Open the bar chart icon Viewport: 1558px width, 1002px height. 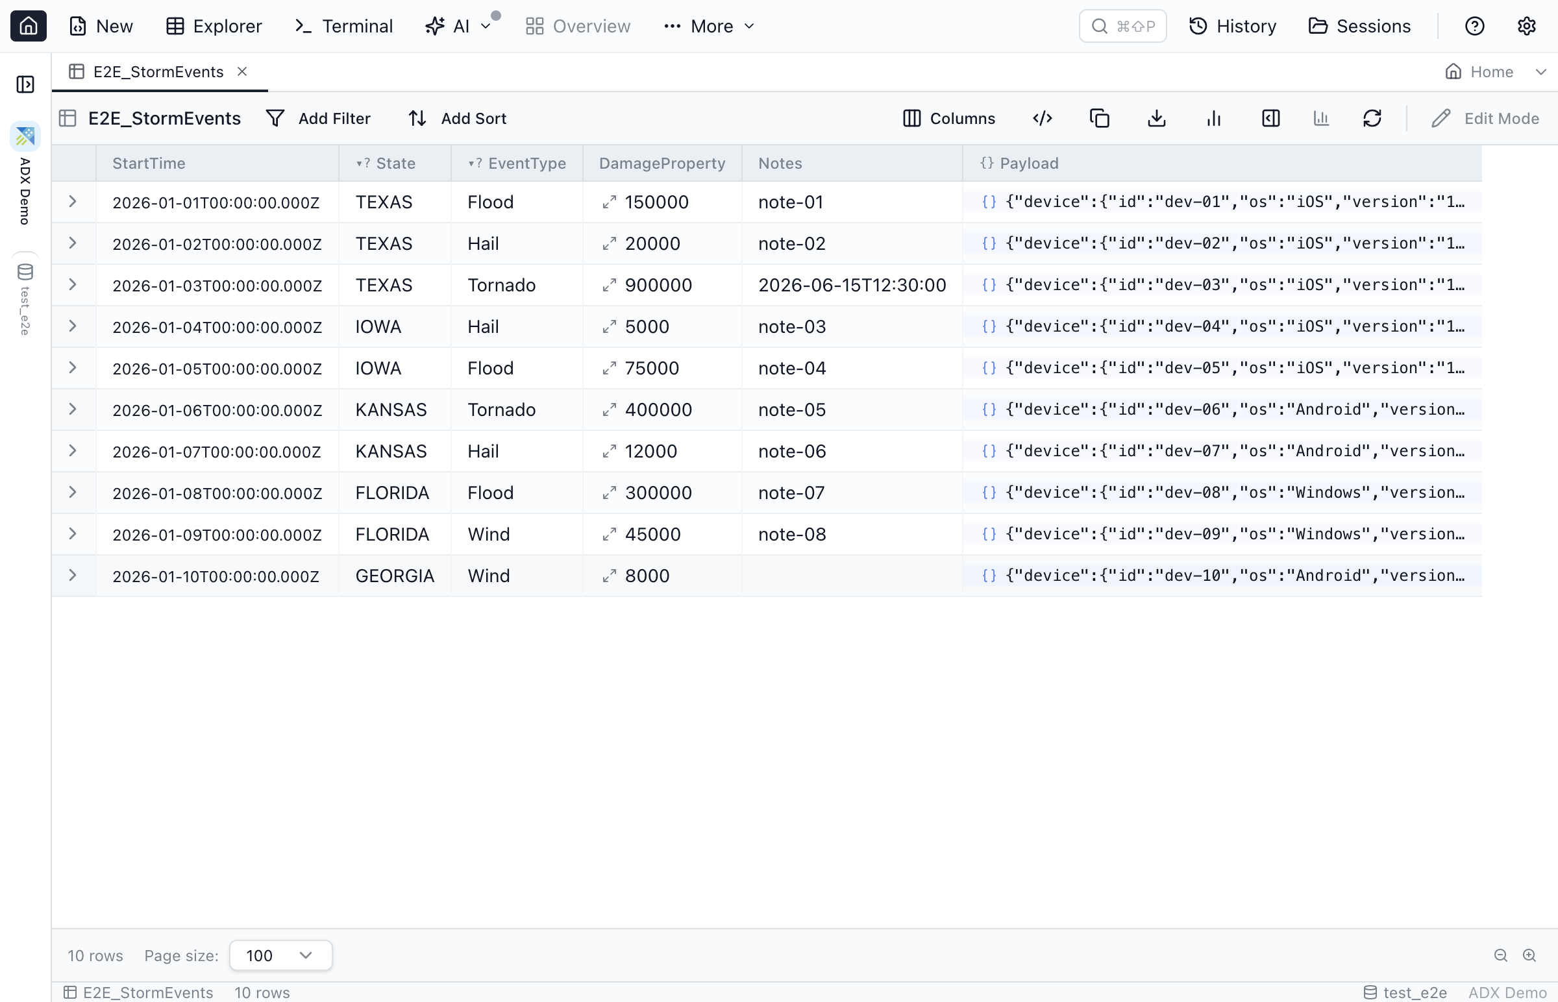point(1214,118)
